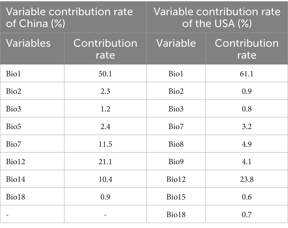Click the China "Contribution rate" column header
Screen dimensions: 288x228
(x=105, y=48)
